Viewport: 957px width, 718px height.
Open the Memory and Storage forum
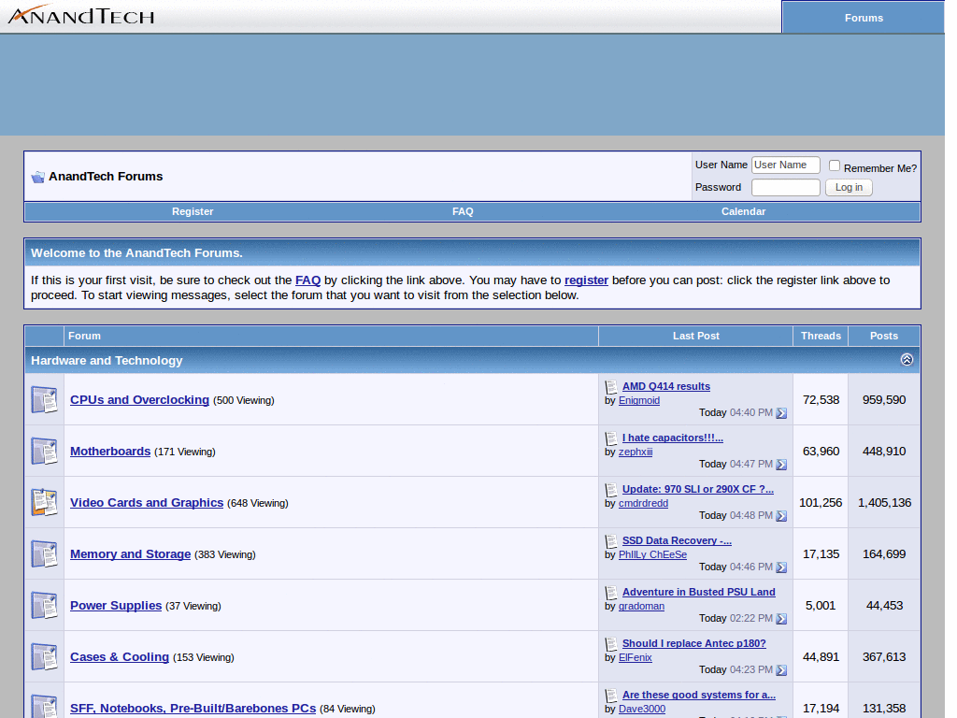pos(131,553)
